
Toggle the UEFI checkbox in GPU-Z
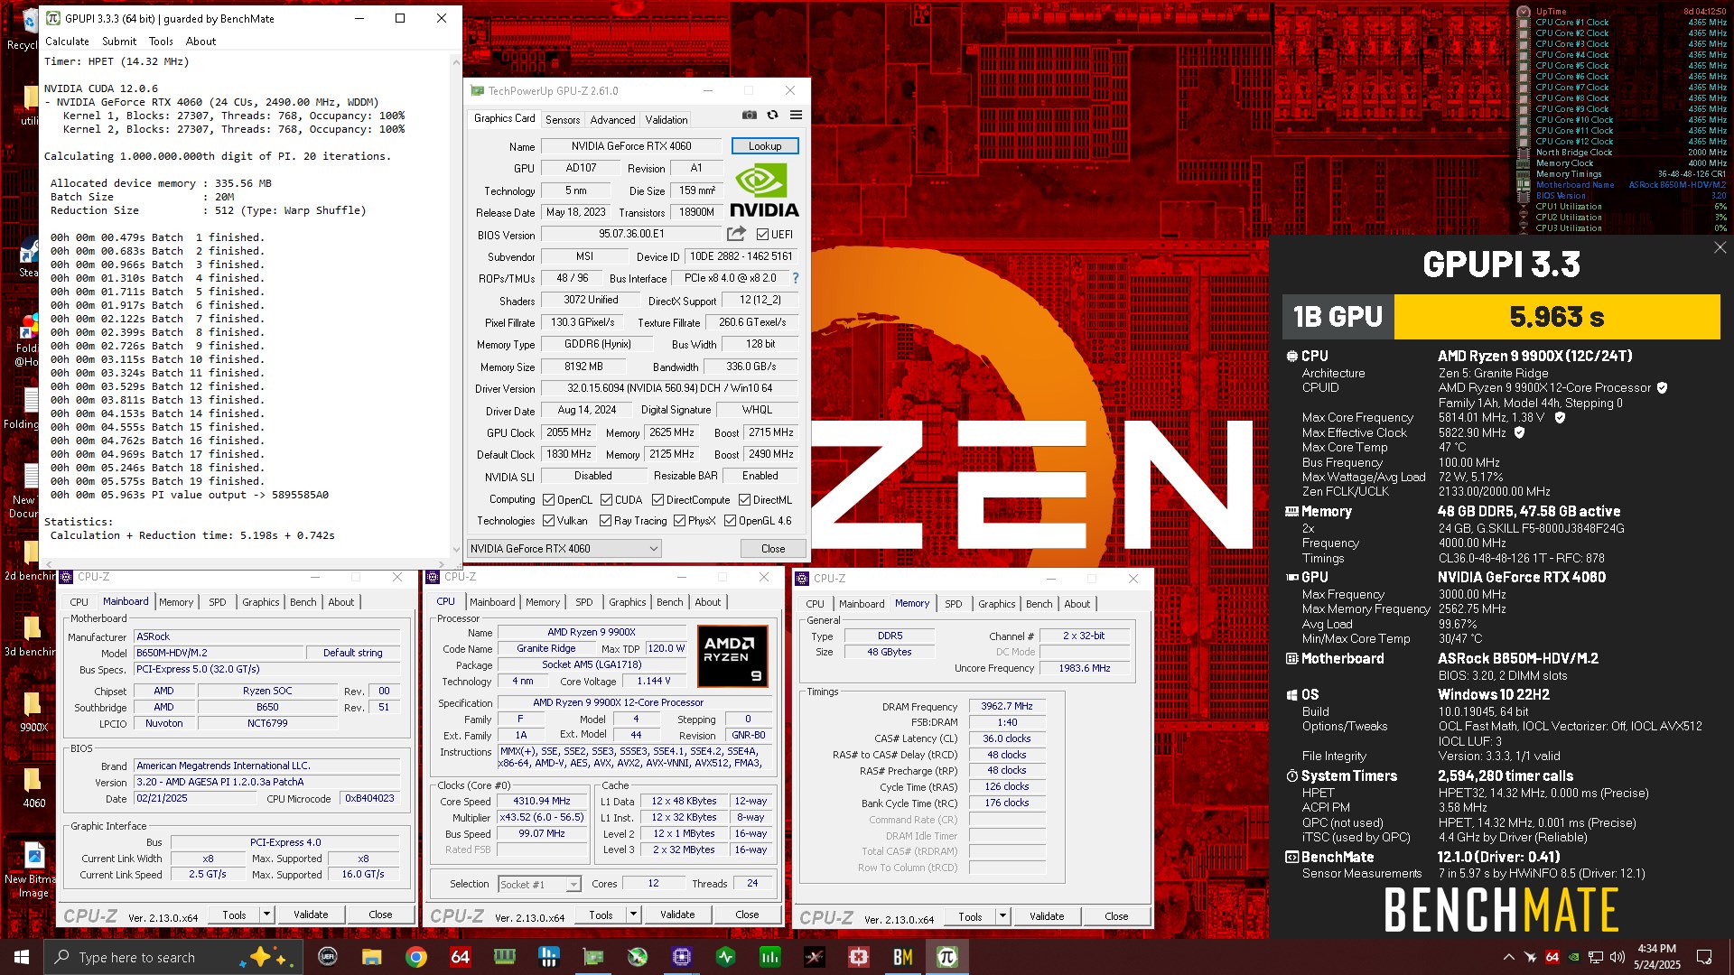[x=762, y=235]
